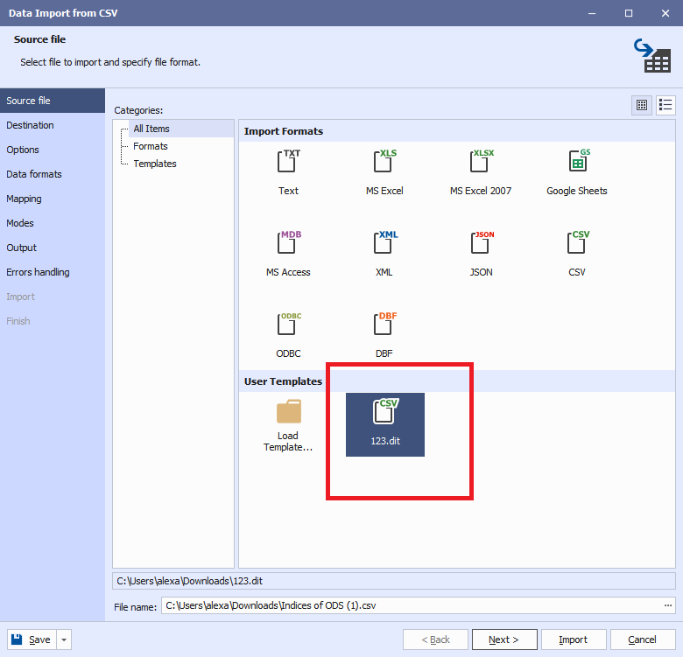Click the Import button

click(574, 640)
